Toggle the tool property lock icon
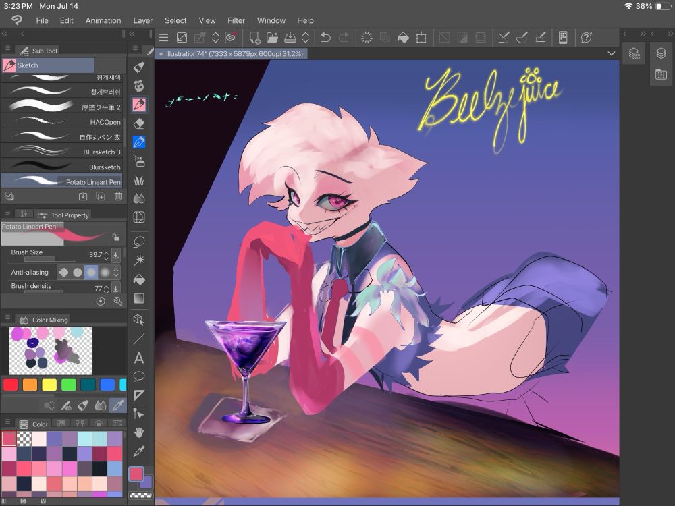 (x=116, y=237)
